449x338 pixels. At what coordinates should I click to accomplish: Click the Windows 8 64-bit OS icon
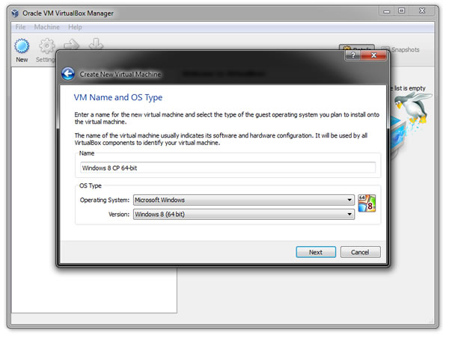(x=367, y=204)
